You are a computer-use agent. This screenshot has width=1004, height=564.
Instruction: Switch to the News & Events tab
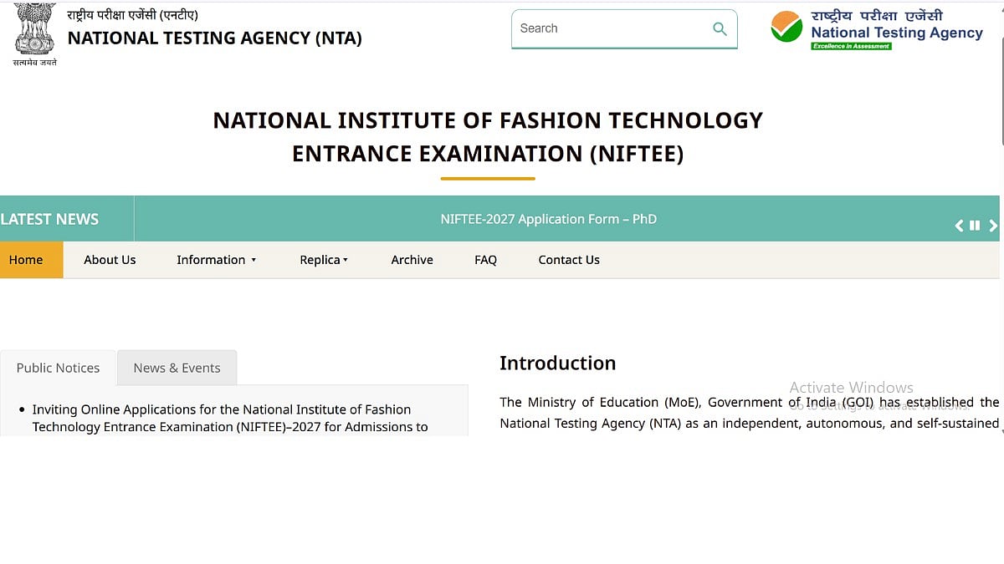click(x=177, y=368)
